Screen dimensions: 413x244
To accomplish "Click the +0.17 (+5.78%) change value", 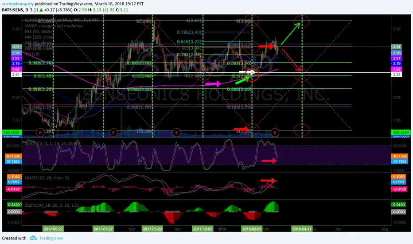I will pyautogui.click(x=58, y=10).
